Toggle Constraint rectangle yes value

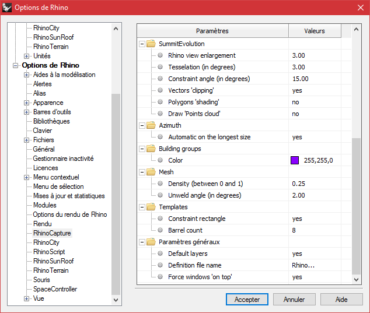point(297,219)
